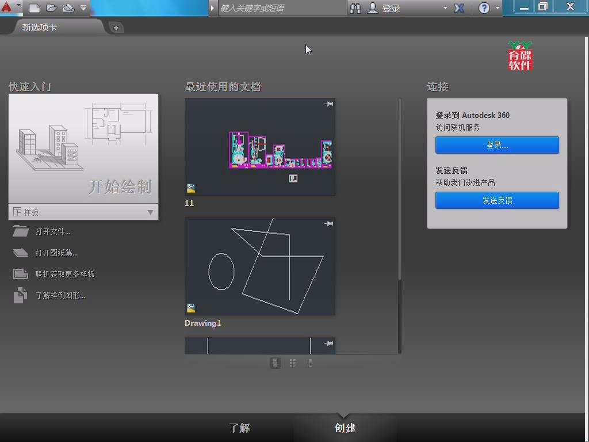Click the Drawing1 file name label
Viewport: 589px width, 442px height.
pyautogui.click(x=203, y=323)
